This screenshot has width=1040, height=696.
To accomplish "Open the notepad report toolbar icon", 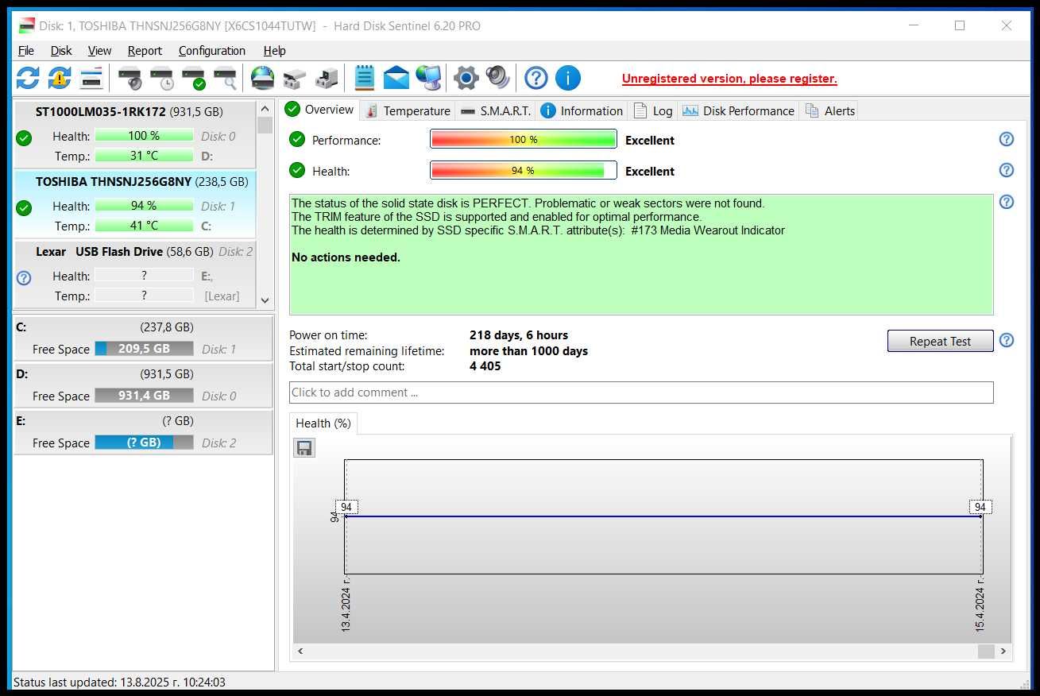I will pos(364,78).
